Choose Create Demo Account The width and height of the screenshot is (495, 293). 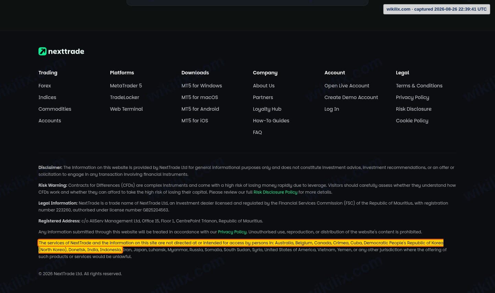pos(351,97)
